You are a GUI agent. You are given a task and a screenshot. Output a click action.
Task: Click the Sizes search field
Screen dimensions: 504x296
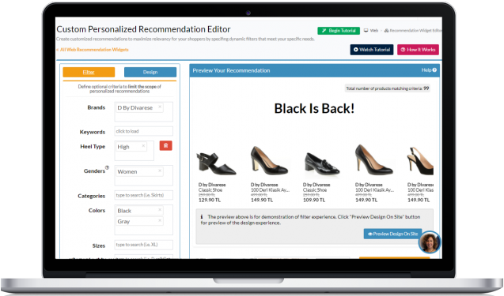point(144,245)
